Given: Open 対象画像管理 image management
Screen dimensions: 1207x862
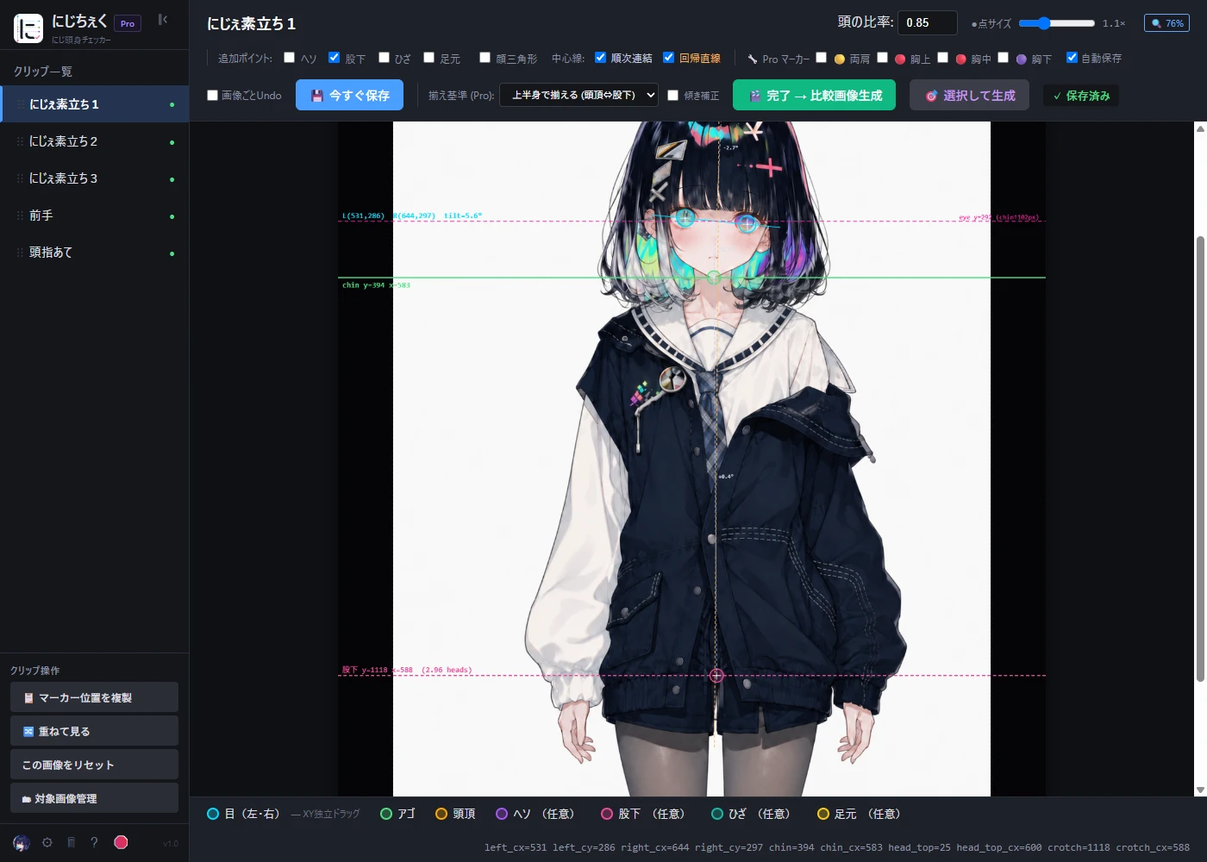Looking at the screenshot, I should (x=94, y=798).
